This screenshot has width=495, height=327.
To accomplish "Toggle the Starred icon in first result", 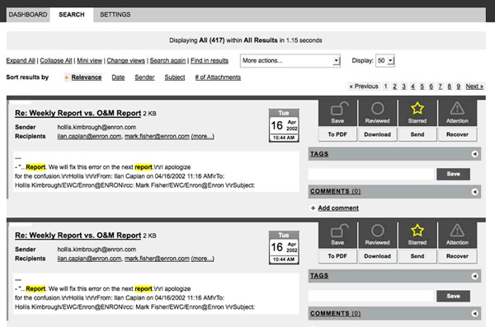I will click(417, 113).
